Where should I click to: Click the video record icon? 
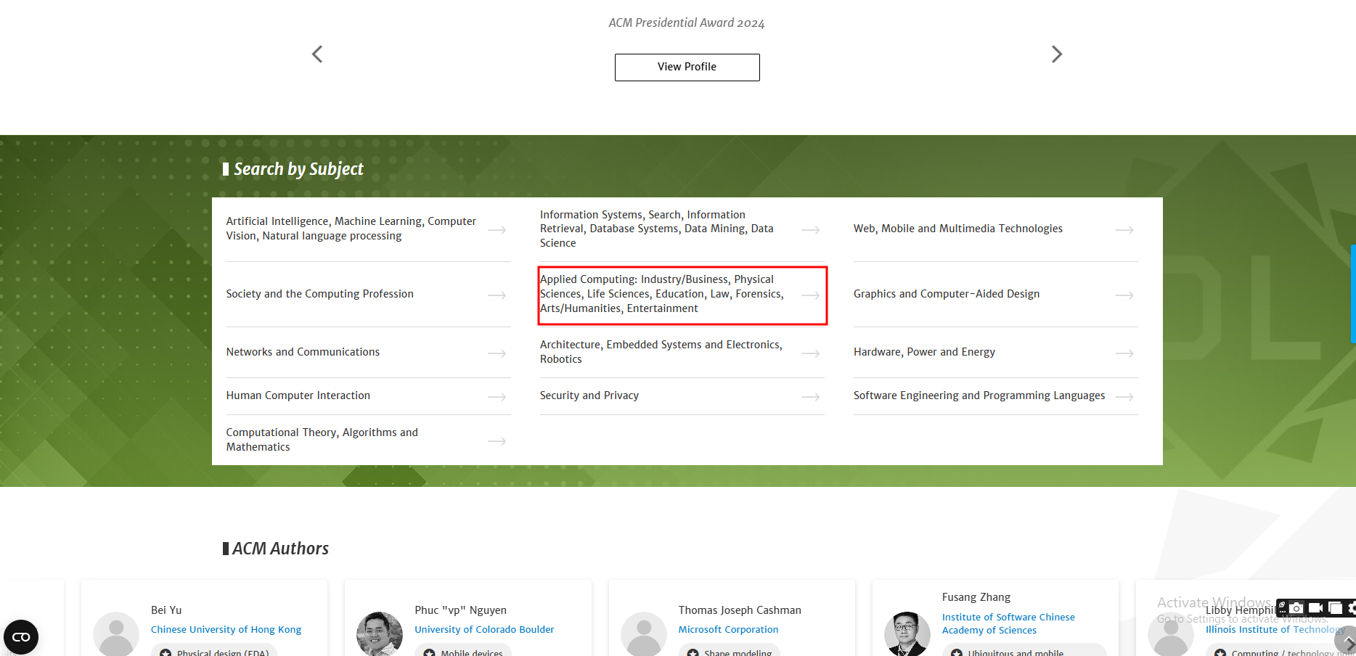click(x=1315, y=608)
